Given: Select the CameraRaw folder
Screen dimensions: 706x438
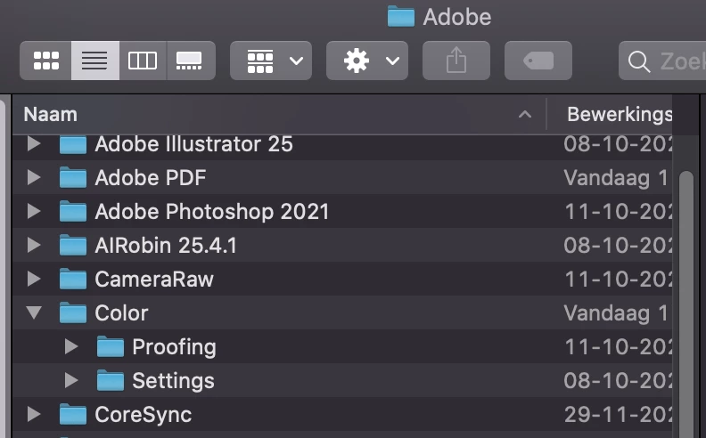Looking at the screenshot, I should pos(154,279).
